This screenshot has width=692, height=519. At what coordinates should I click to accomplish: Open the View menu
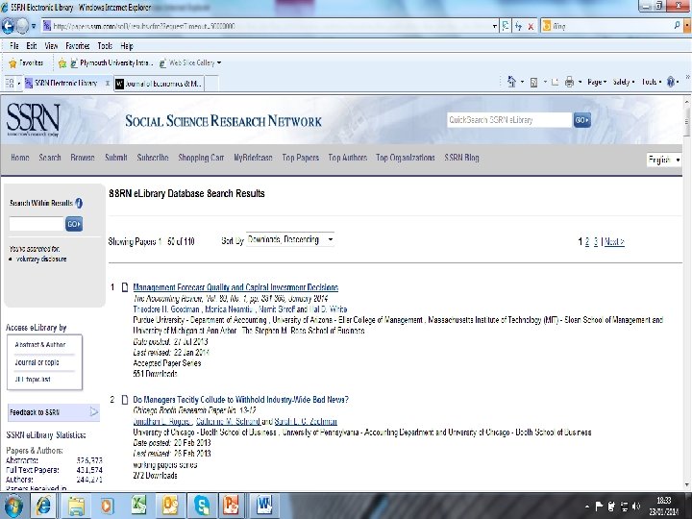tap(51, 46)
